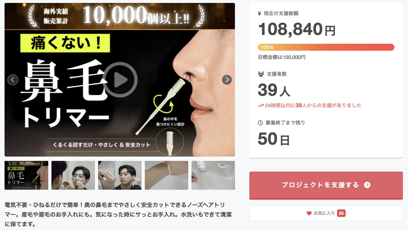This screenshot has width=408, height=230.
Task: Click the supporters people icon beside 支援者数
Action: pos(261,74)
